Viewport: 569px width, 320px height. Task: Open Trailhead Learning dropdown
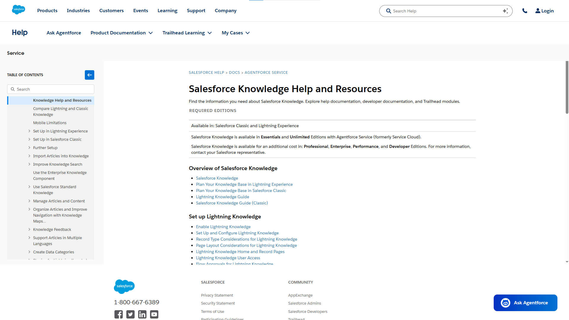(187, 33)
